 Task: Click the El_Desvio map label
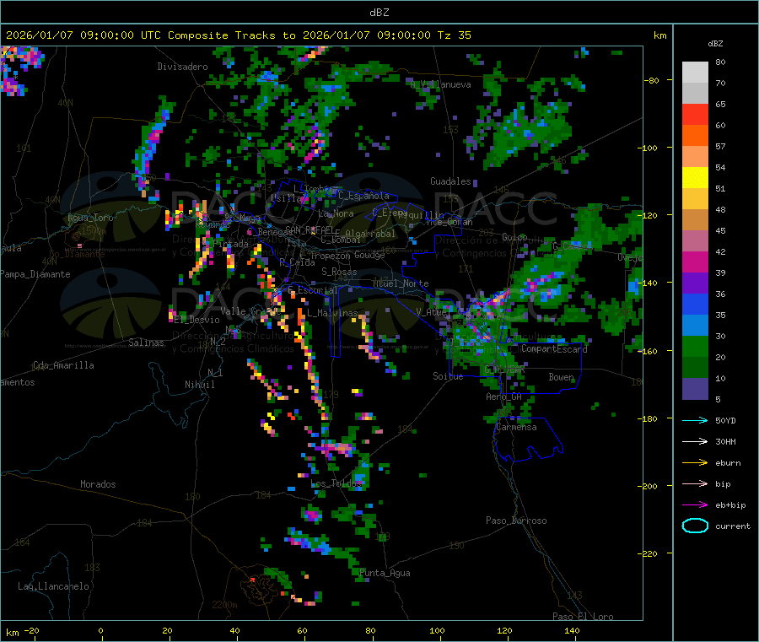coord(196,320)
